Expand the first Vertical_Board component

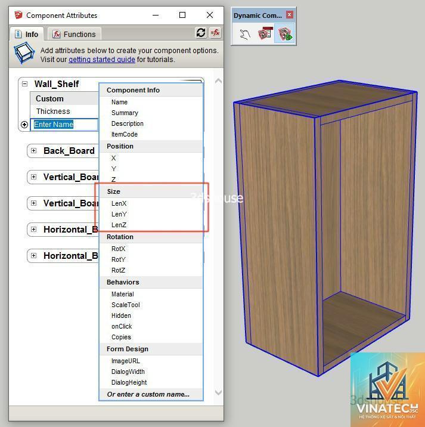click(34, 177)
